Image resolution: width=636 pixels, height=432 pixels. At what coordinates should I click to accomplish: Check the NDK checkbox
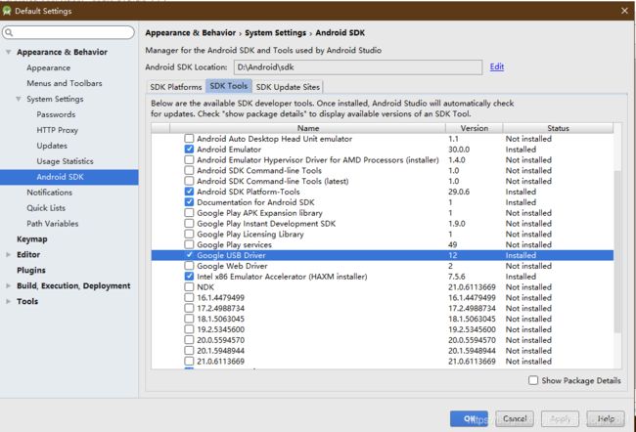click(189, 287)
